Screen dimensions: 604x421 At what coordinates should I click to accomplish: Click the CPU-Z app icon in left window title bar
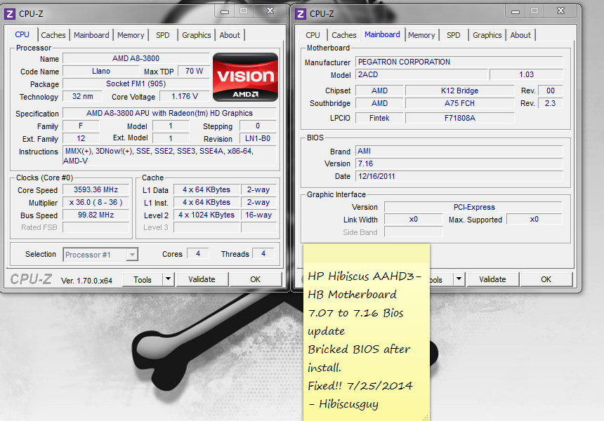click(10, 14)
